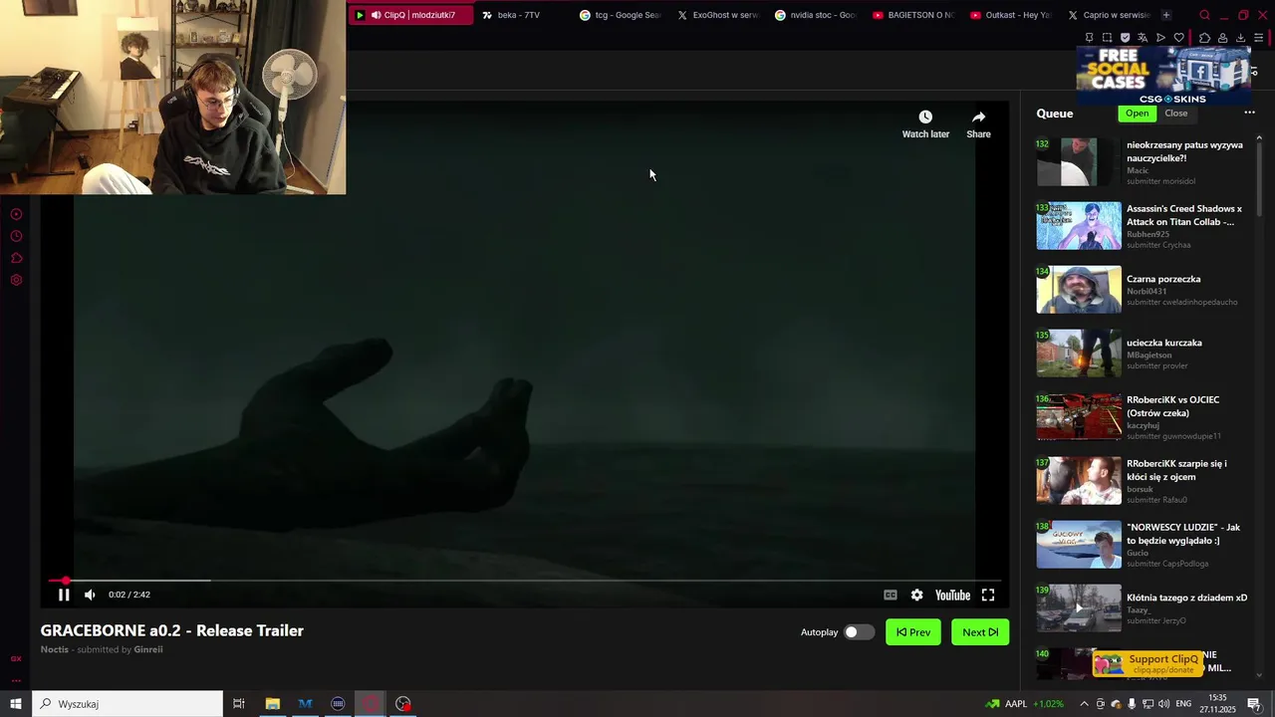Image resolution: width=1275 pixels, height=717 pixels.
Task: Open the browser profile account icon
Action: click(1222, 38)
